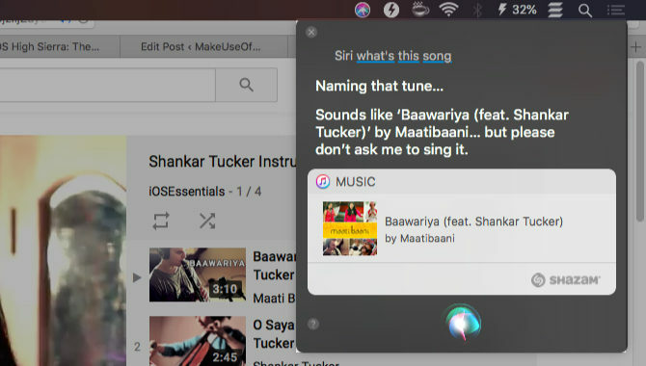Image resolution: width=646 pixels, height=366 pixels.
Task: Open a new browser tab with plus
Action: click(635, 47)
